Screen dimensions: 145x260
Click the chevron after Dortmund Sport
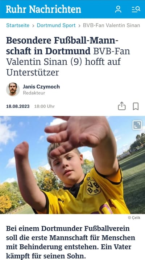tap(79, 26)
